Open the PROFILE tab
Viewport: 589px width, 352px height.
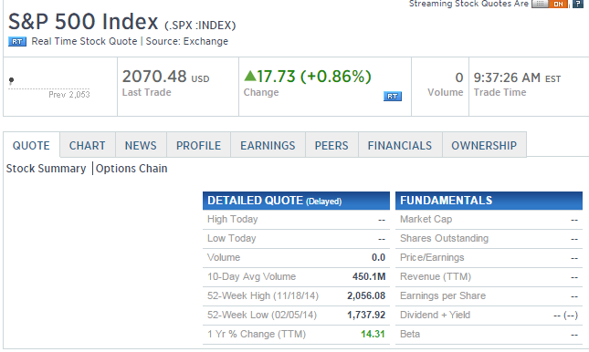click(199, 145)
